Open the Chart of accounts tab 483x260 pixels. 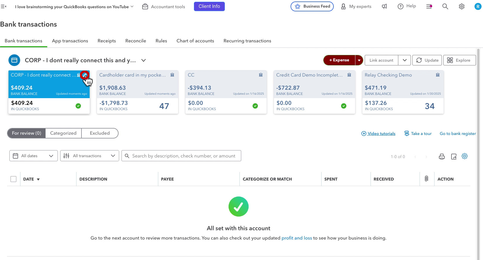pyautogui.click(x=195, y=41)
